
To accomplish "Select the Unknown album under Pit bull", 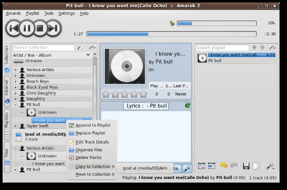I will pos(47,112).
